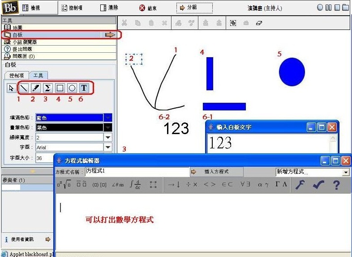
Task: Click the 方程式名稱 text field
Action: pos(137,172)
